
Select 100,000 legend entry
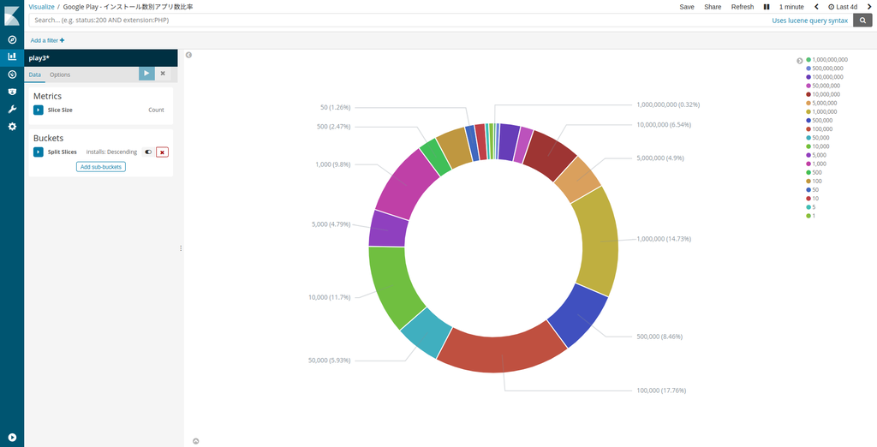(x=820, y=128)
